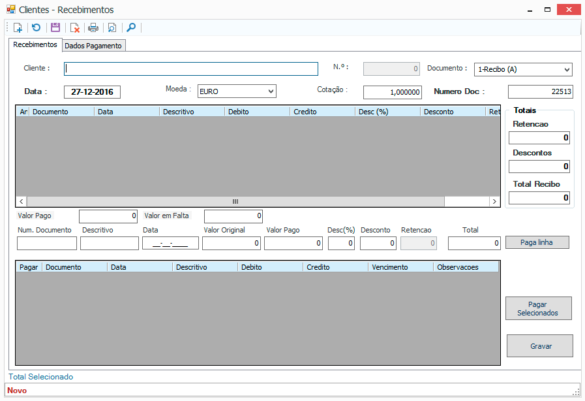The height and width of the screenshot is (401, 585).
Task: Click the Total Selecionado label
Action: click(41, 377)
